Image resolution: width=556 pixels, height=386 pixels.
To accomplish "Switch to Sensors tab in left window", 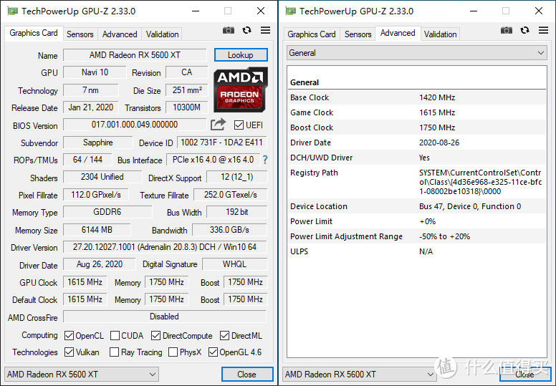I will coord(80,34).
